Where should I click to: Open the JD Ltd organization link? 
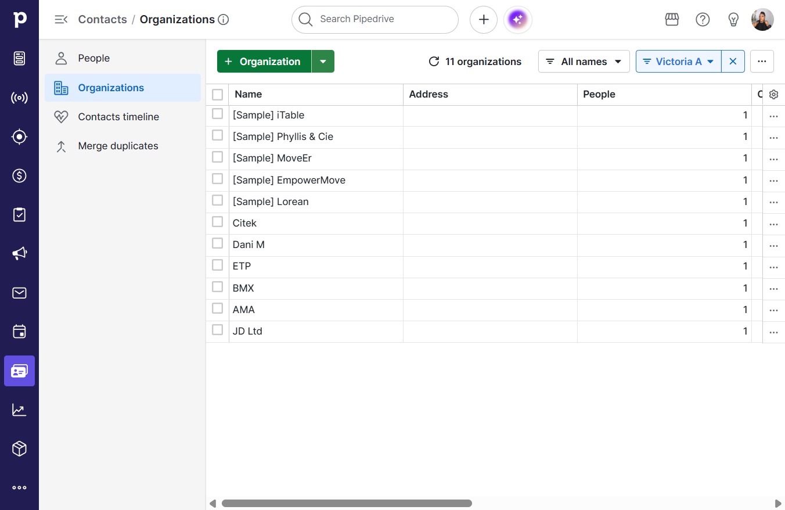pos(247,331)
